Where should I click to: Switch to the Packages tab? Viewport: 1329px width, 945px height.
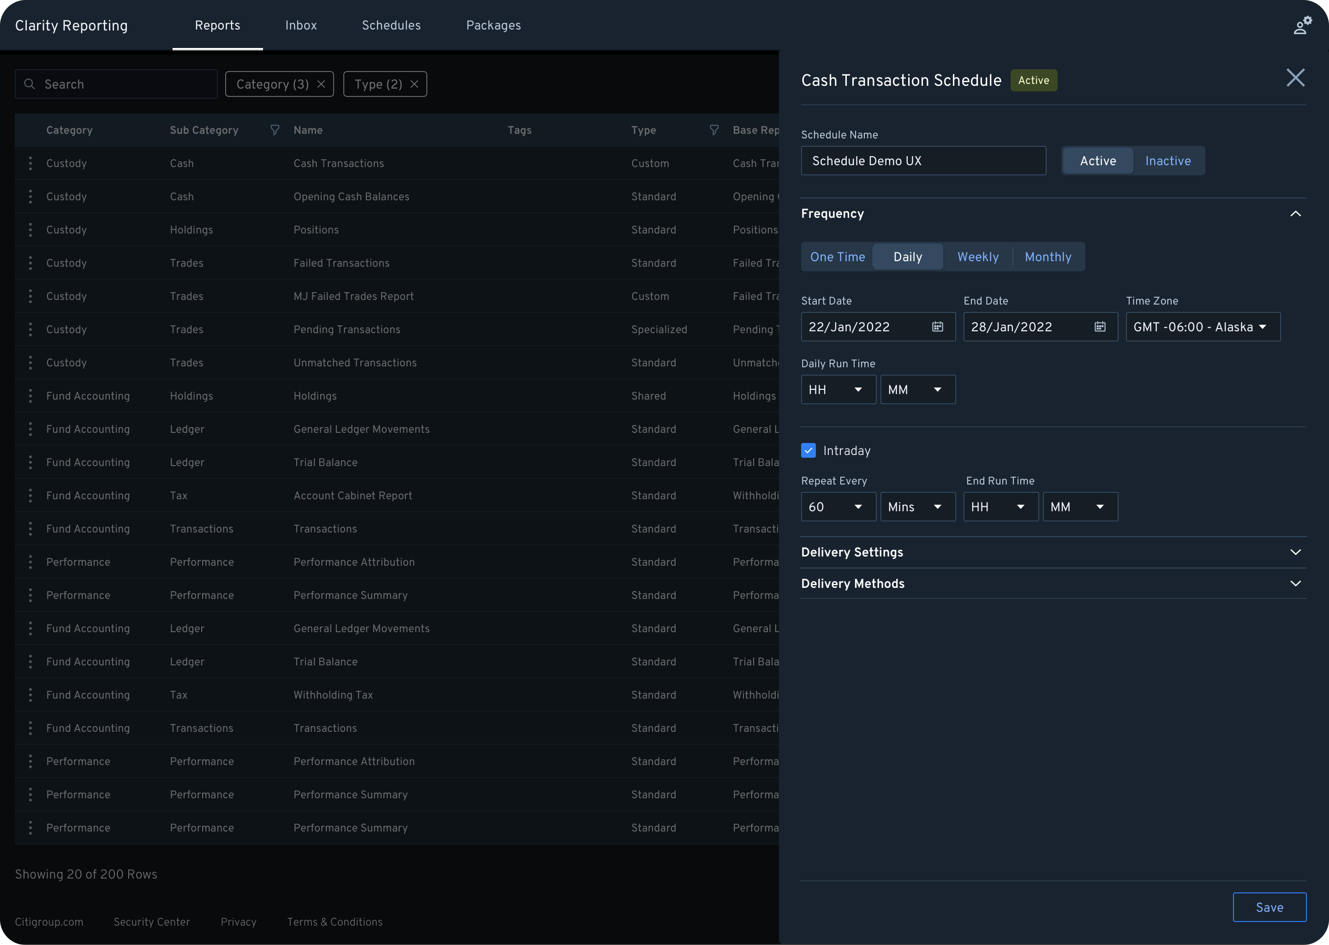pyautogui.click(x=493, y=25)
